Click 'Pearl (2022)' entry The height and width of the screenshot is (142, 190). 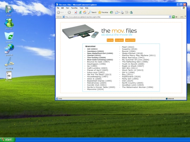tap(128, 47)
